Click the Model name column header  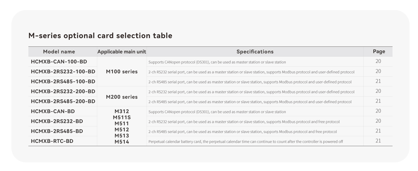coord(59,52)
